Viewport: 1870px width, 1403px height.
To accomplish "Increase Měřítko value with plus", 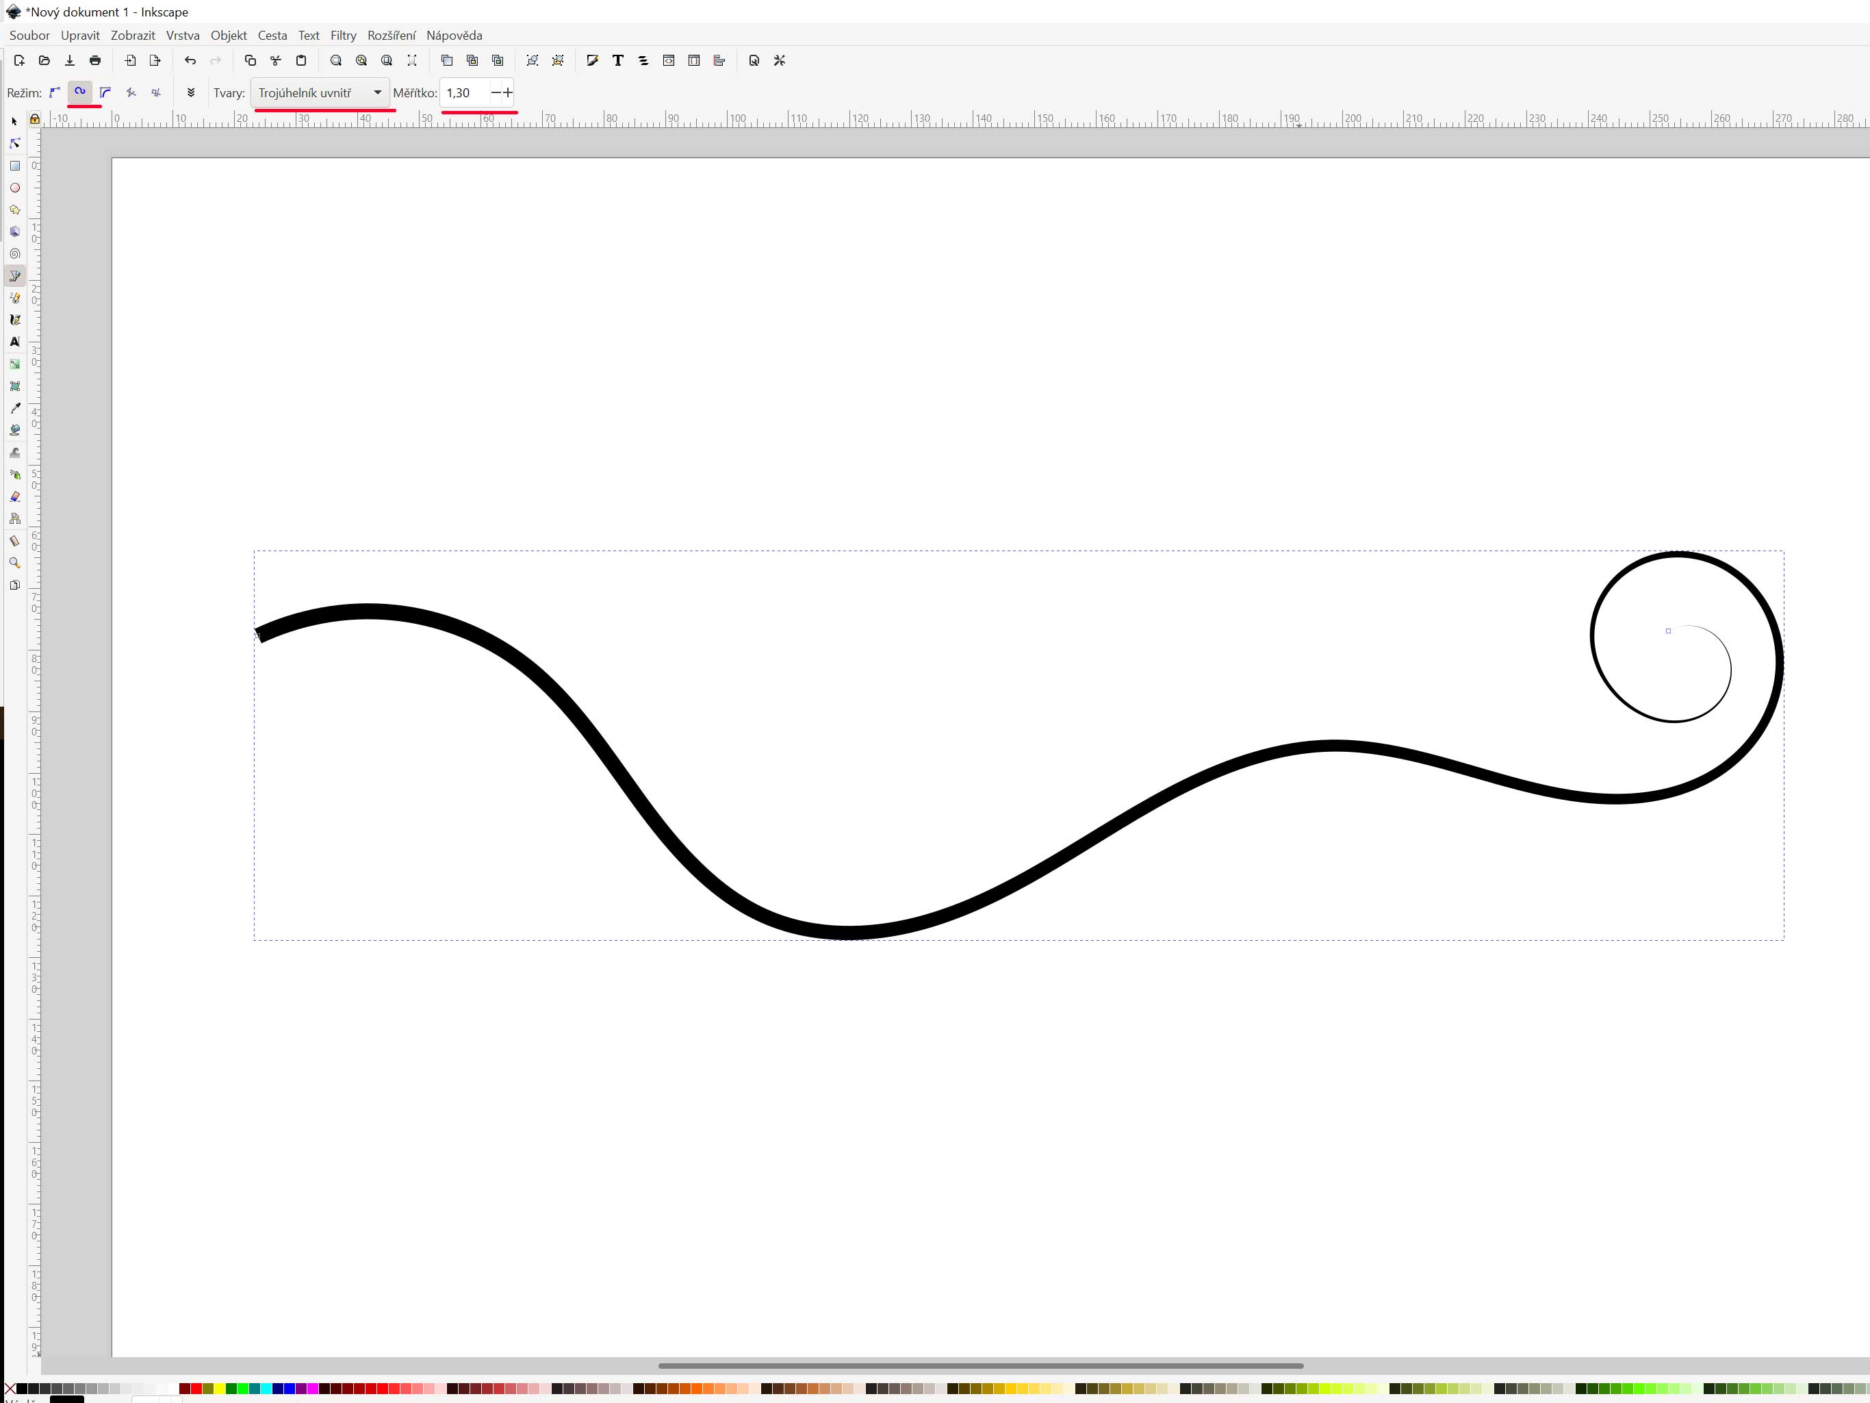I will tap(508, 92).
